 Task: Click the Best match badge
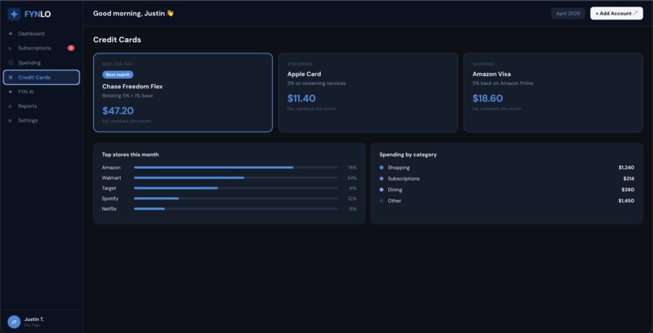117,75
